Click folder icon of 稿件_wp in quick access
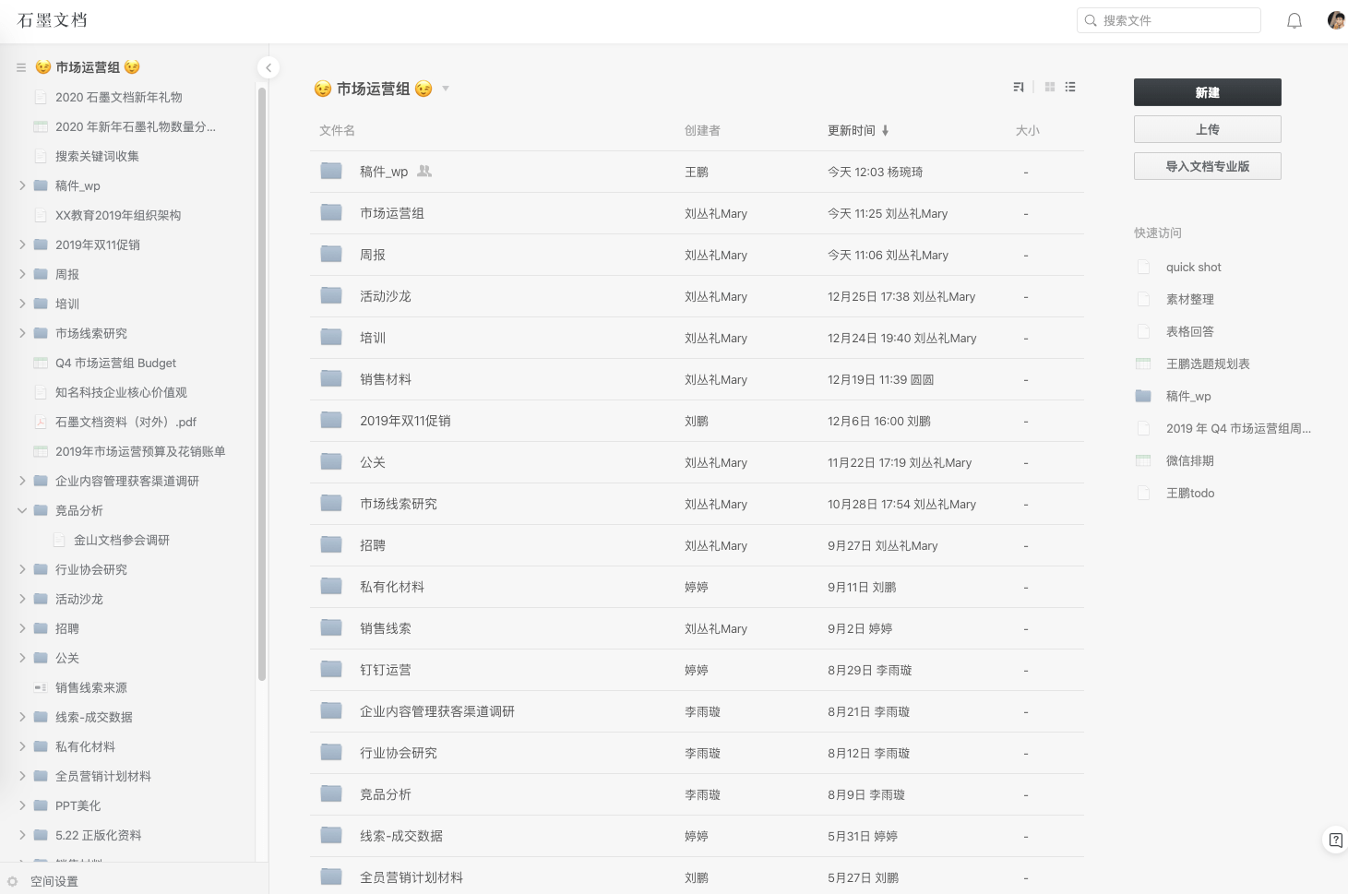This screenshot has height=894, width=1348. pos(1143,396)
